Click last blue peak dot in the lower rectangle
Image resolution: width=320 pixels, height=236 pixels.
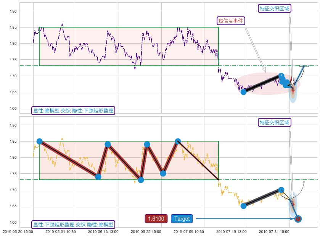pyautogui.click(x=178, y=141)
